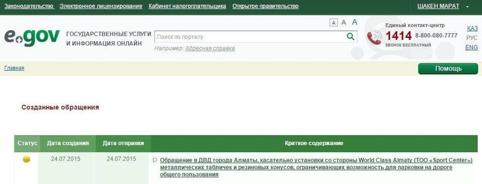
Task: Expand the ШАКЕН МАРАТ user dropdown arrow
Action: pos(467,6)
